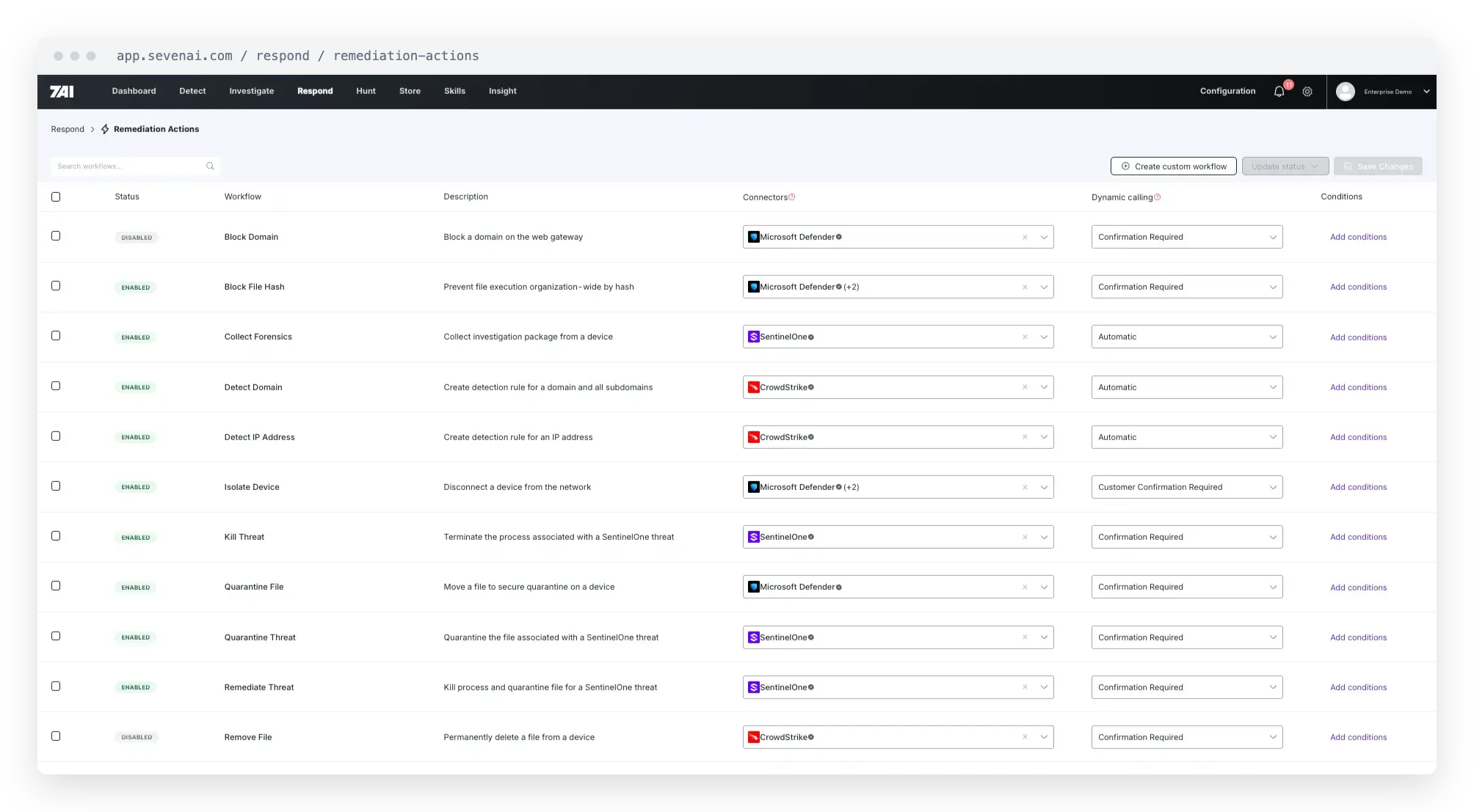This screenshot has height=812, width=1474.
Task: Open the settings gear icon
Action: pos(1307,92)
